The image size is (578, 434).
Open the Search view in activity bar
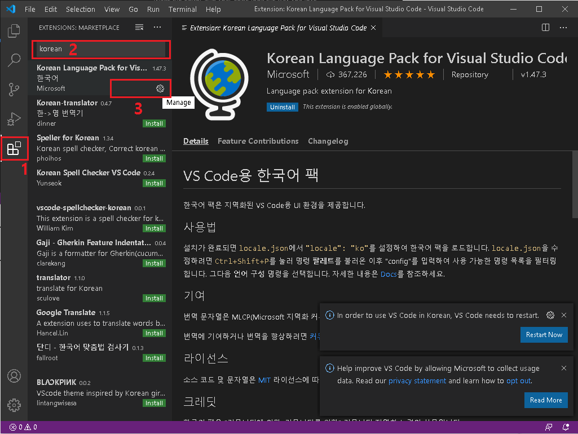point(14,60)
